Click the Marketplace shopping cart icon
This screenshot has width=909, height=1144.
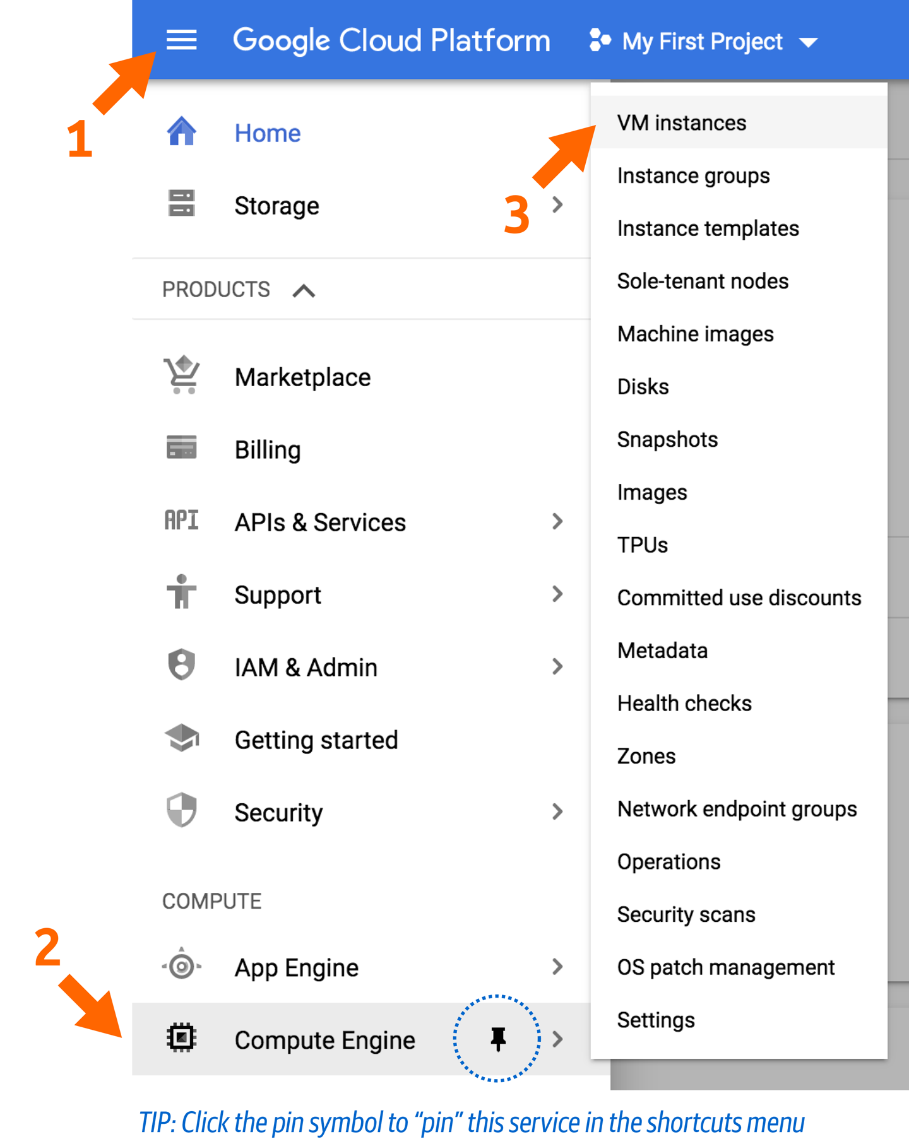click(x=182, y=375)
